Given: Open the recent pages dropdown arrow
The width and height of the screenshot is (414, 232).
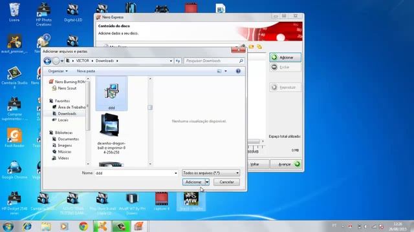Looking at the screenshot, I should click(x=62, y=61).
